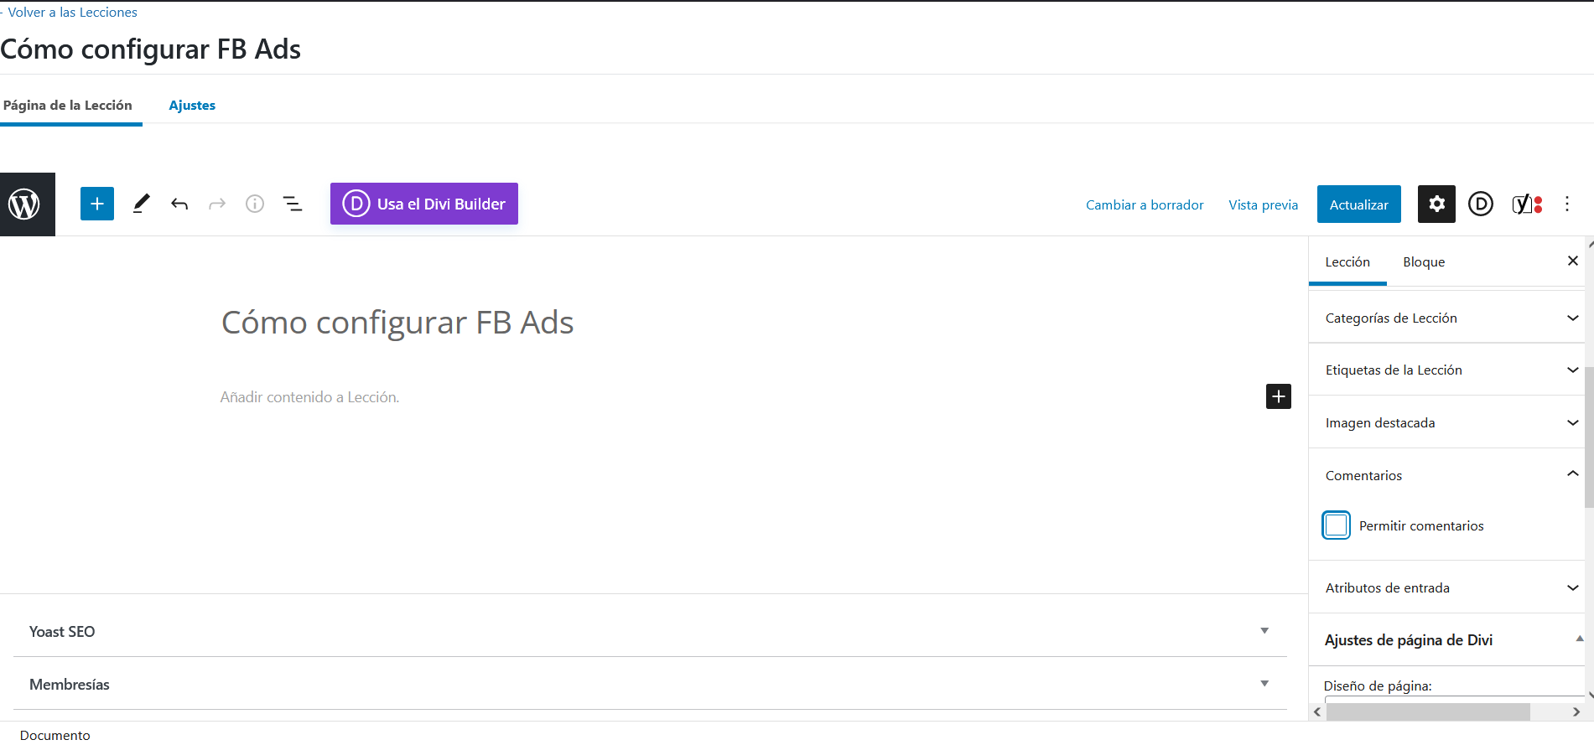The height and width of the screenshot is (745, 1594).
Task: Open the three-dot options menu
Action: point(1566,204)
